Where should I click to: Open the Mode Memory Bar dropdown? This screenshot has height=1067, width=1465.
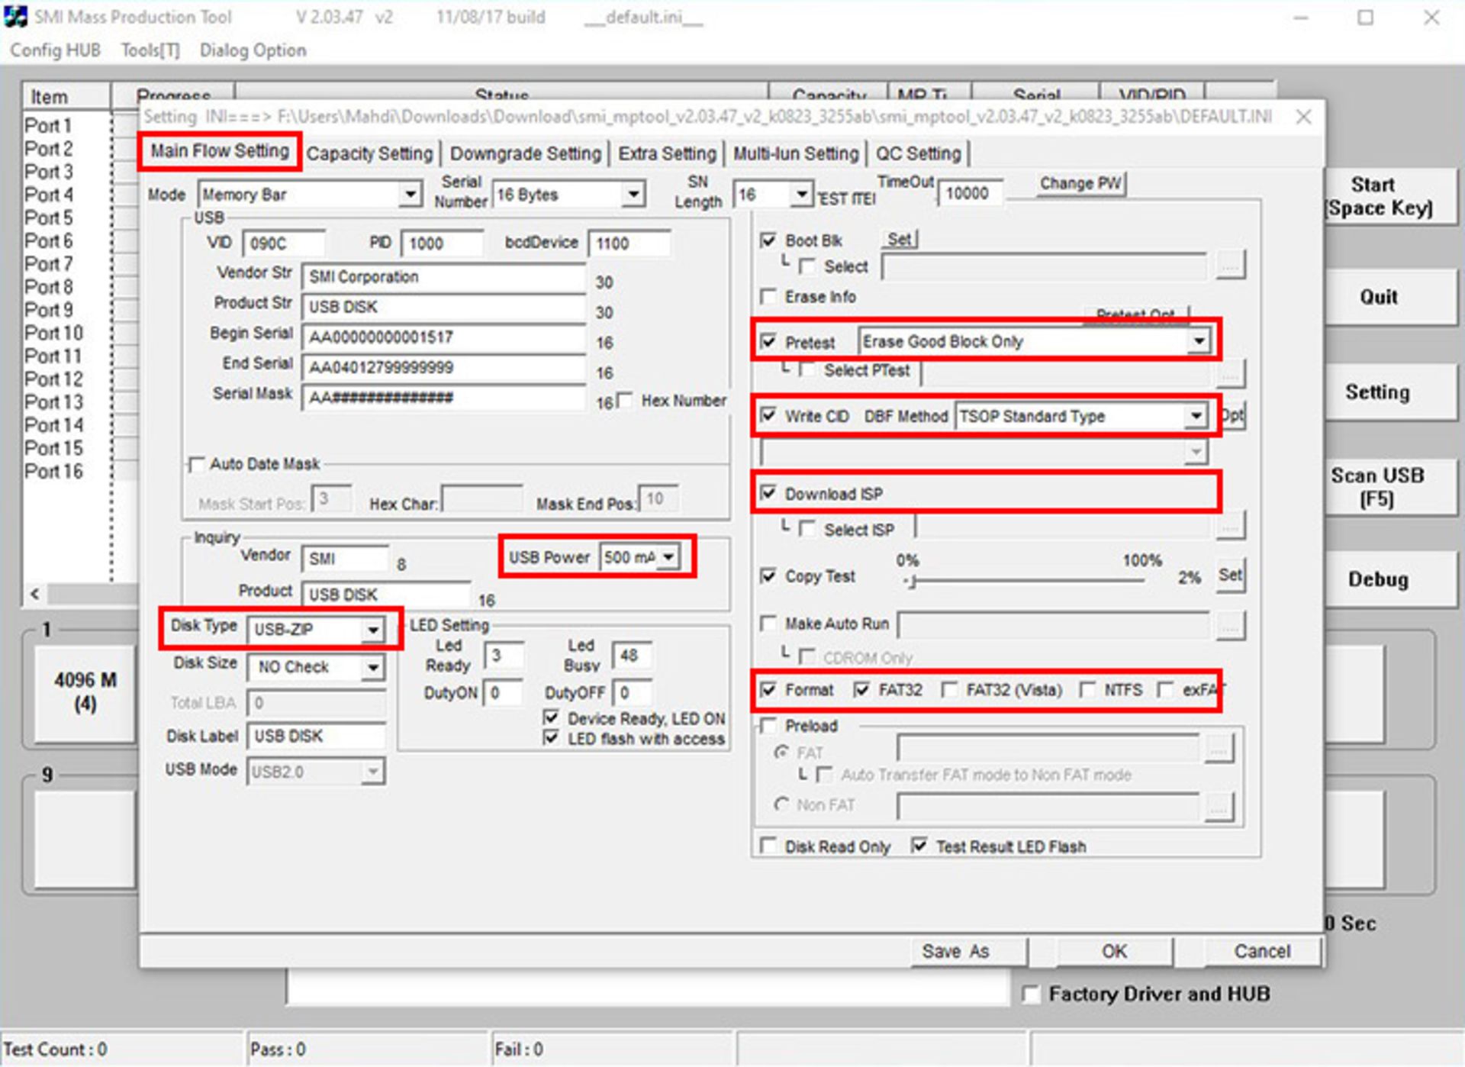tap(411, 195)
